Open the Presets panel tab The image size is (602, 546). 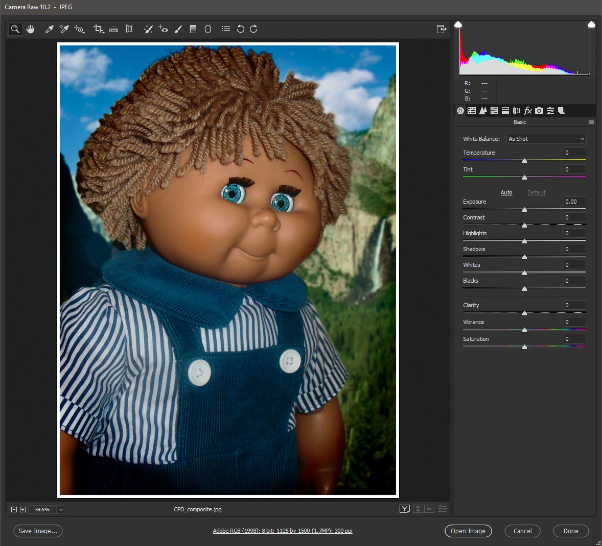pos(550,111)
